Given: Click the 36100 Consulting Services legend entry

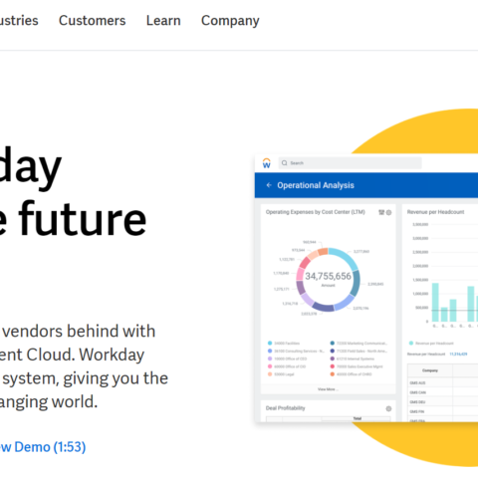Looking at the screenshot, I should tap(296, 351).
